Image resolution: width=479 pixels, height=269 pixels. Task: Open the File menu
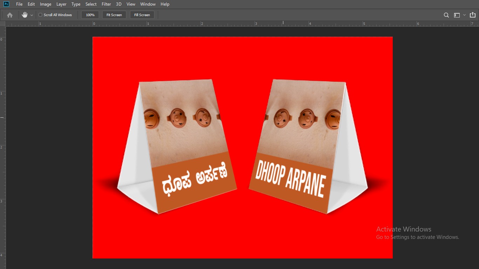pyautogui.click(x=19, y=4)
